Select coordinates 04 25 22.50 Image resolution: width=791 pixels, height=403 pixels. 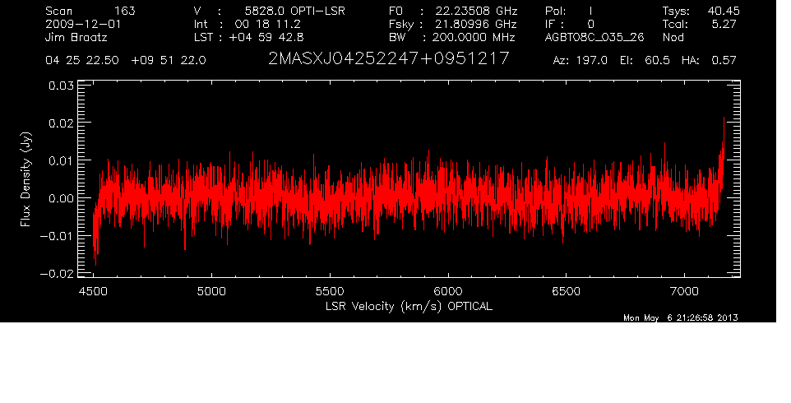[x=82, y=61]
